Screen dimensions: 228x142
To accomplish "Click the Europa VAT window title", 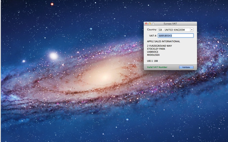I will 170,24.
